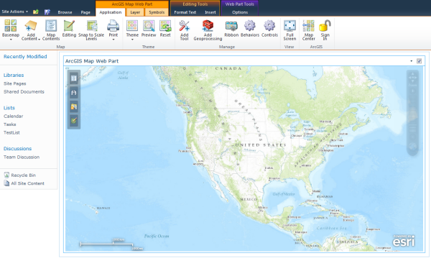
Task: Click the third icon in map's side toolbar
Action: pos(74,106)
